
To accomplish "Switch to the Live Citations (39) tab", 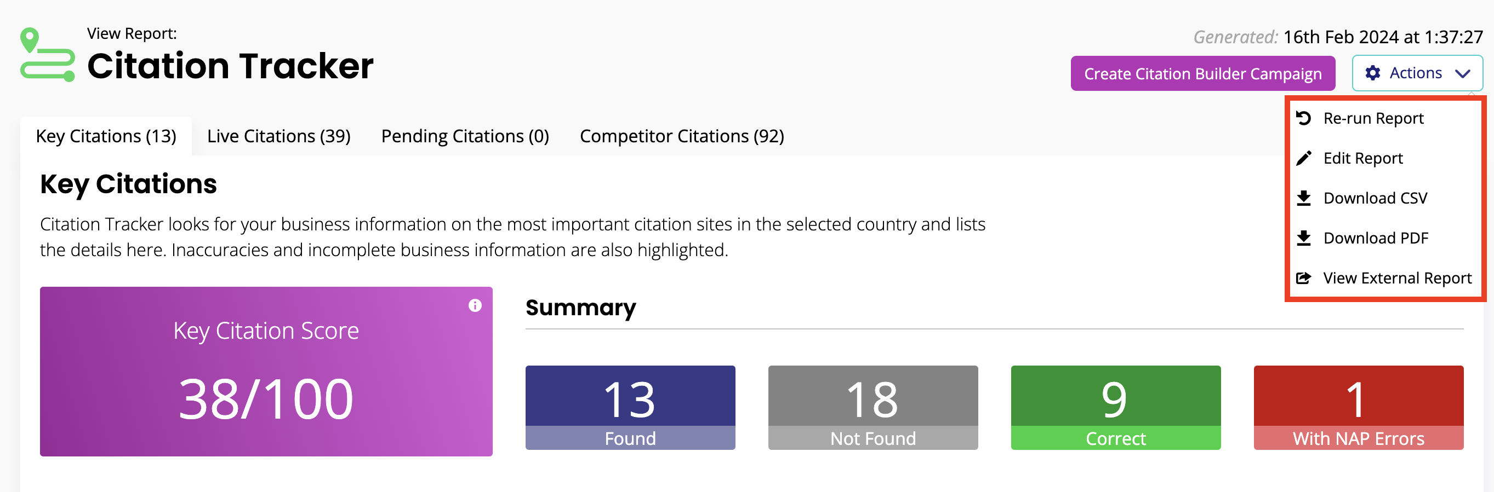I will click(x=278, y=136).
